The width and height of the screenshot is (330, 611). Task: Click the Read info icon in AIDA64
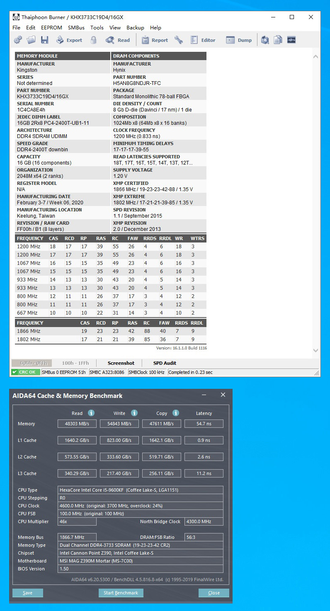click(91, 413)
